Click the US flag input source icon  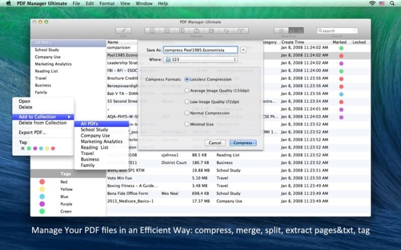[382, 3]
